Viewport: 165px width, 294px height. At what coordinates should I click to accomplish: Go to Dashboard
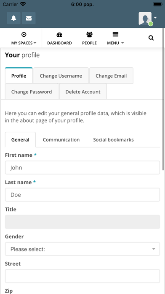(x=59, y=38)
